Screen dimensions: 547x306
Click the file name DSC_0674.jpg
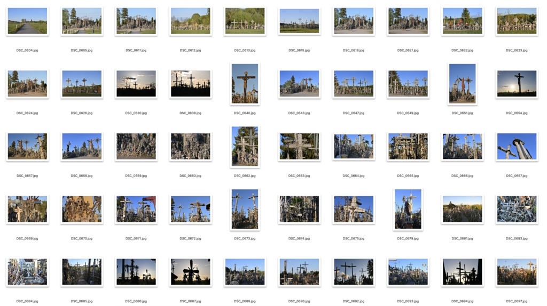tap(299, 238)
